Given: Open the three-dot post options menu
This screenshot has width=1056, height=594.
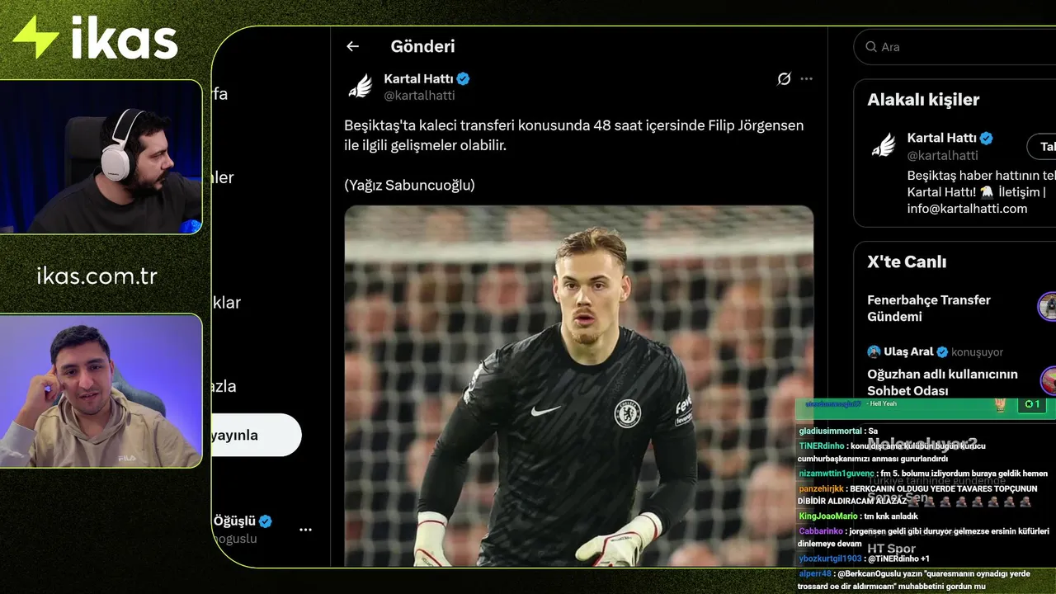Looking at the screenshot, I should [x=806, y=78].
